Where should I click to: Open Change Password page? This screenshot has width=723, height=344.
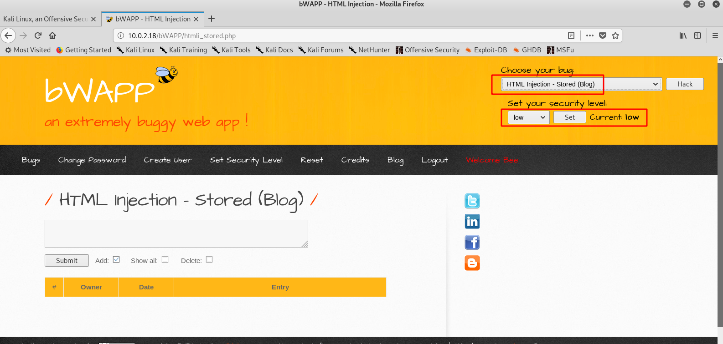92,160
